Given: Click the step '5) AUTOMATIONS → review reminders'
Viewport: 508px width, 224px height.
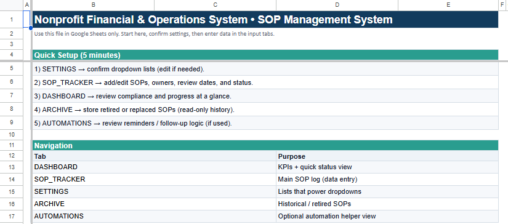Looking at the screenshot, I should (265, 123).
